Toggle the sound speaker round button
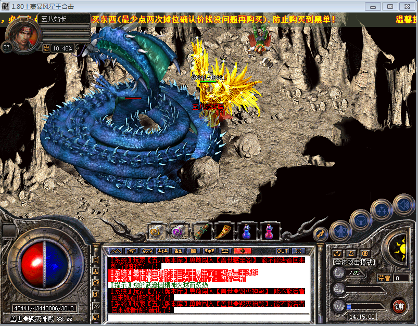This screenshot has height=326, width=418. (x=404, y=205)
